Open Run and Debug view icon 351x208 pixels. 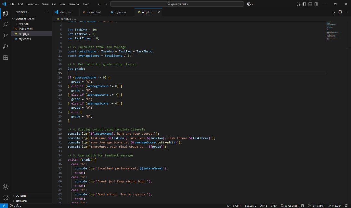(6, 46)
